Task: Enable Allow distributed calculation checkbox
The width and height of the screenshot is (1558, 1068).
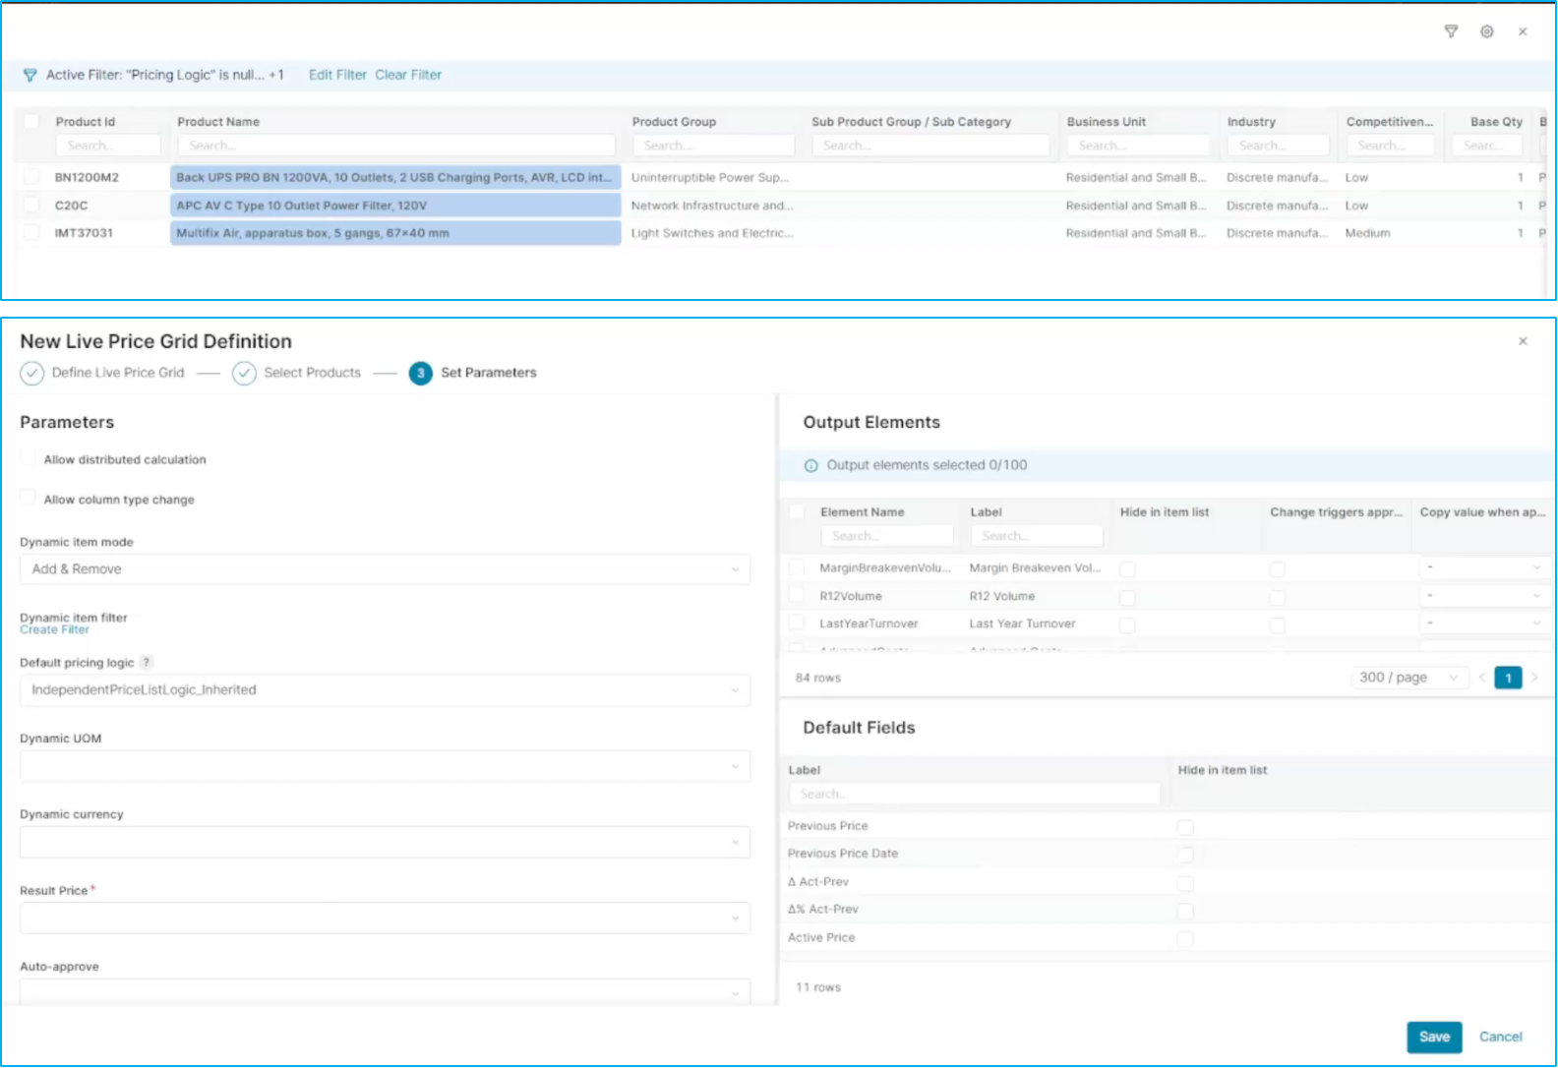Action: 29,458
